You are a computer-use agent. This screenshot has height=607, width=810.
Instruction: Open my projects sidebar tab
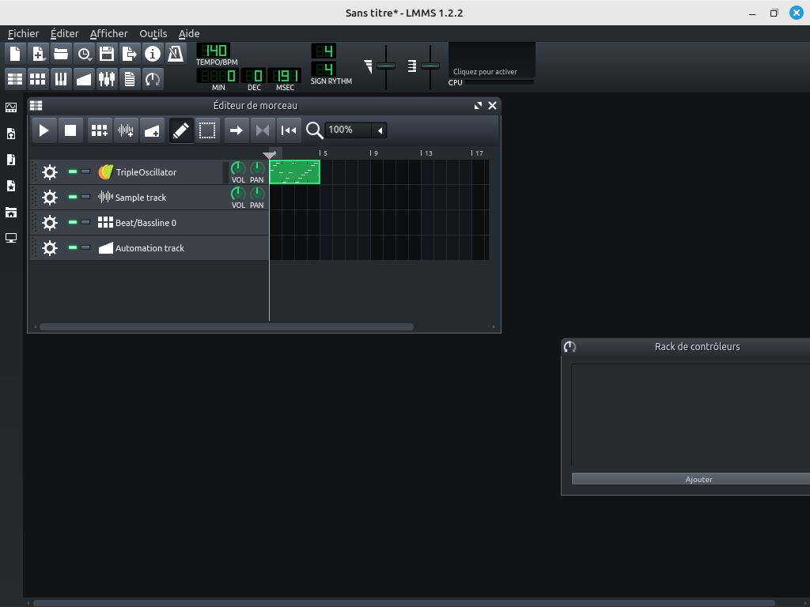click(x=11, y=134)
